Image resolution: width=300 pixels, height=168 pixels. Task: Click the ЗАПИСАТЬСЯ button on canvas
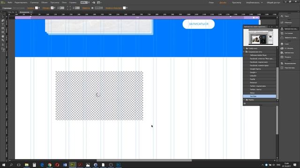tap(199, 24)
